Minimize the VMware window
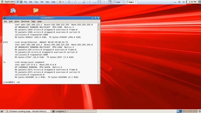Screen dimensions: 201x113 pyautogui.click(x=175, y=2)
